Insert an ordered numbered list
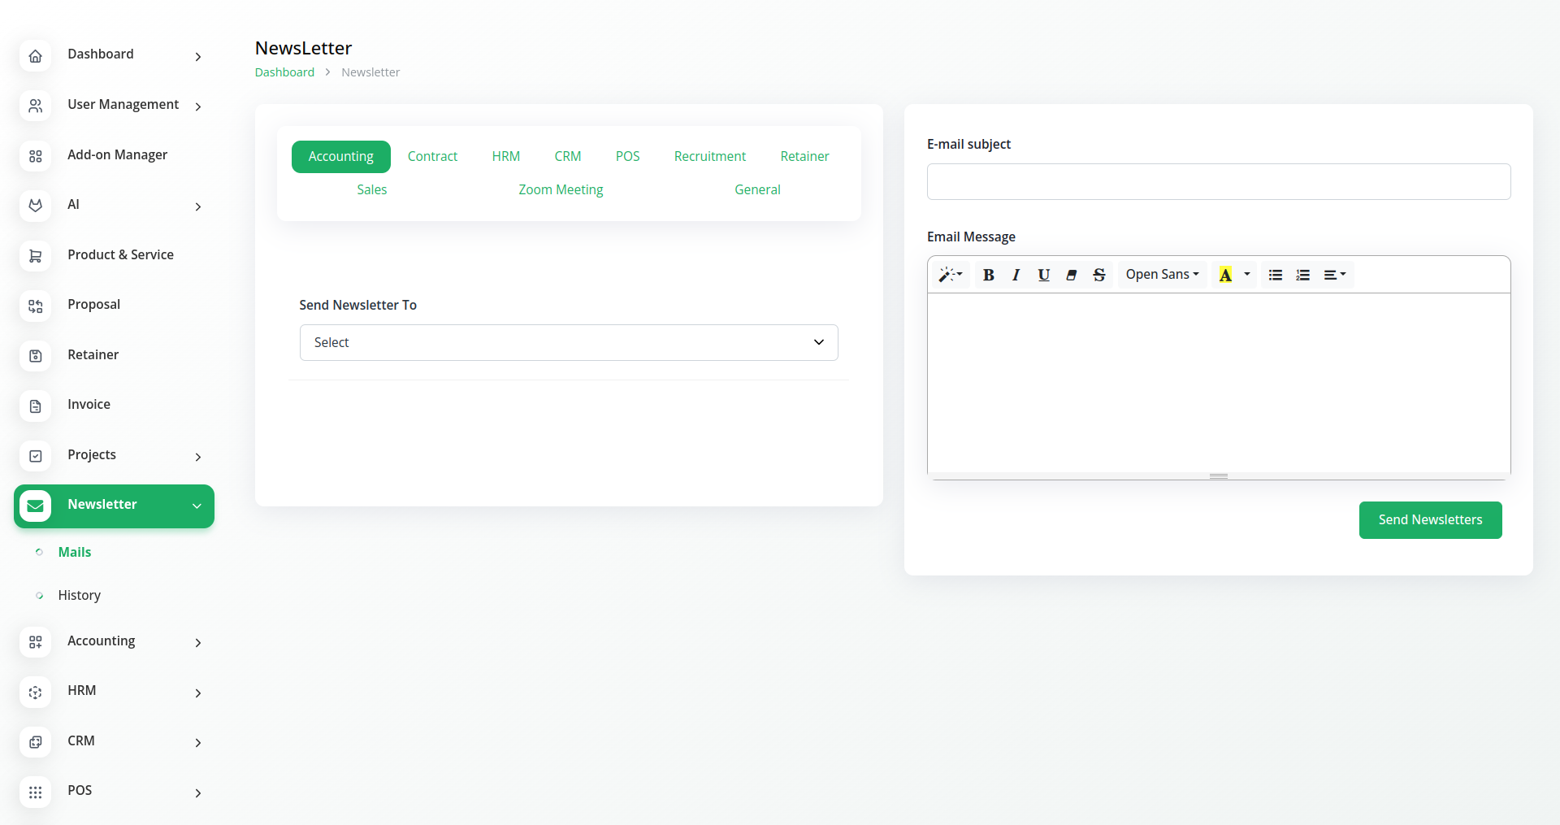The width and height of the screenshot is (1560, 825). pos(1303,275)
